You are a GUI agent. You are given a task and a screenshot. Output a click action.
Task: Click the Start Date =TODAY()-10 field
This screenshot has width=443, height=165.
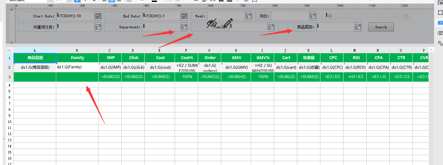(75, 16)
